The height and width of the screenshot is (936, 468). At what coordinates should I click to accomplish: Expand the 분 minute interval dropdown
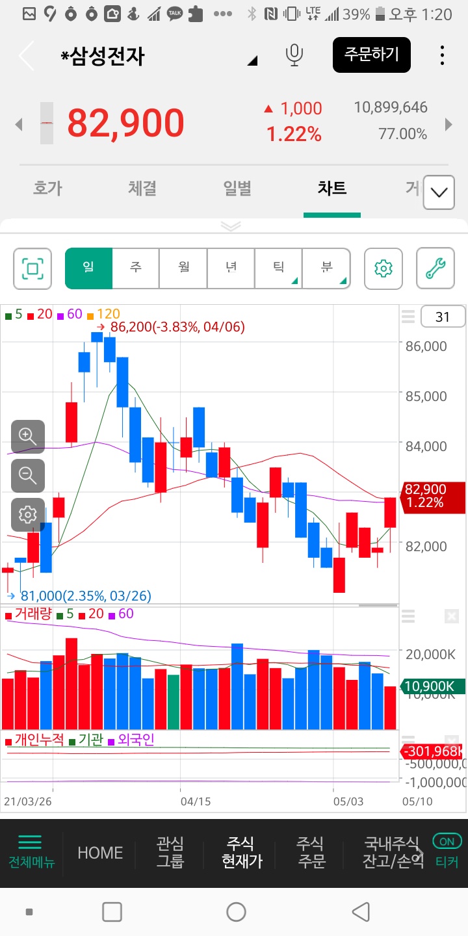click(x=327, y=268)
